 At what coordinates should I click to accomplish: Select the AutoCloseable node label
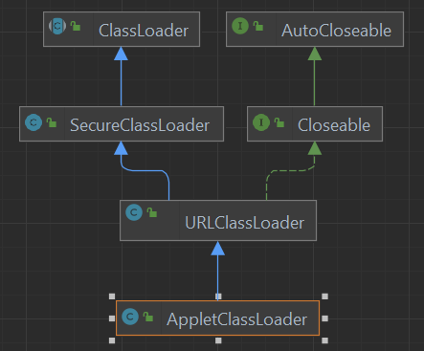tap(336, 31)
